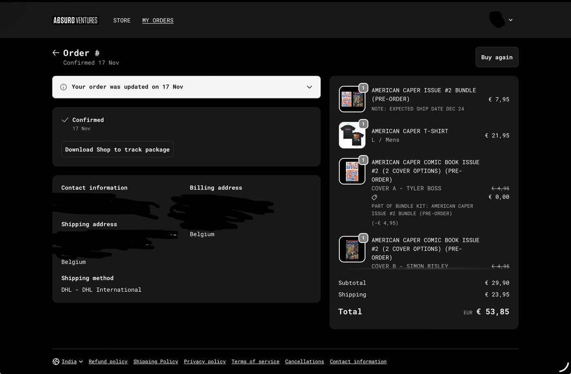571x374 pixels.
Task: Open the STORE menu item
Action: click(122, 20)
